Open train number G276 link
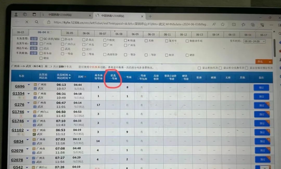281x169 pixels. (19, 104)
